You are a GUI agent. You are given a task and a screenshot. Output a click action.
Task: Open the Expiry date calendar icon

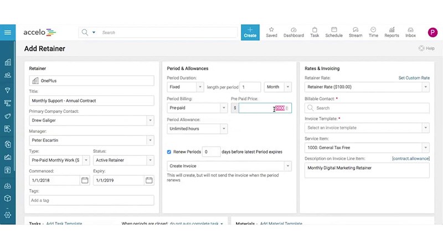pyautogui.click(x=149, y=180)
